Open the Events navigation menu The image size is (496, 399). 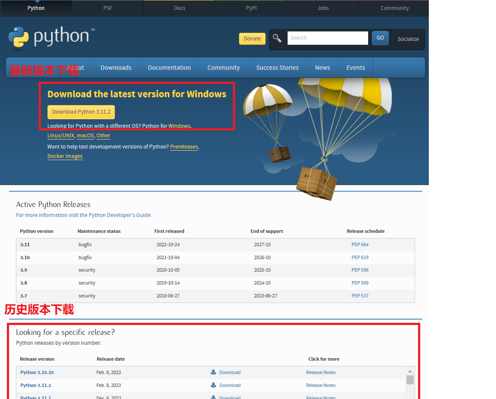[356, 68]
